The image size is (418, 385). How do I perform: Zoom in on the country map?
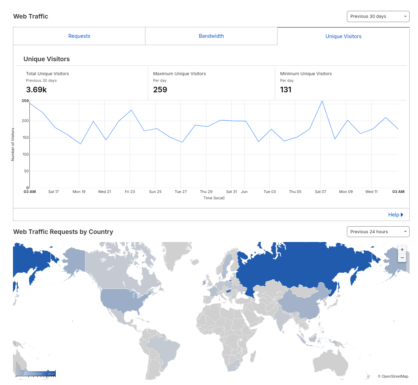[x=402, y=249]
